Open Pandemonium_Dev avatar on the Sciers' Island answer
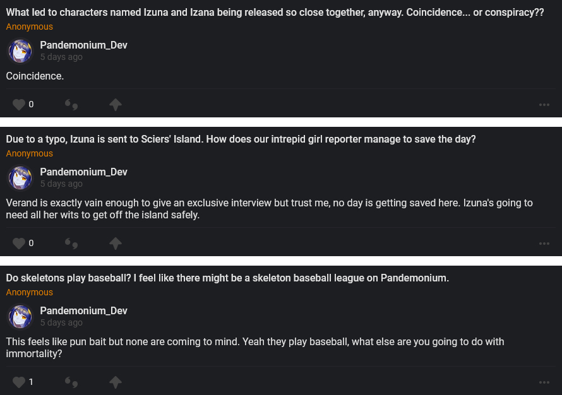 point(20,178)
